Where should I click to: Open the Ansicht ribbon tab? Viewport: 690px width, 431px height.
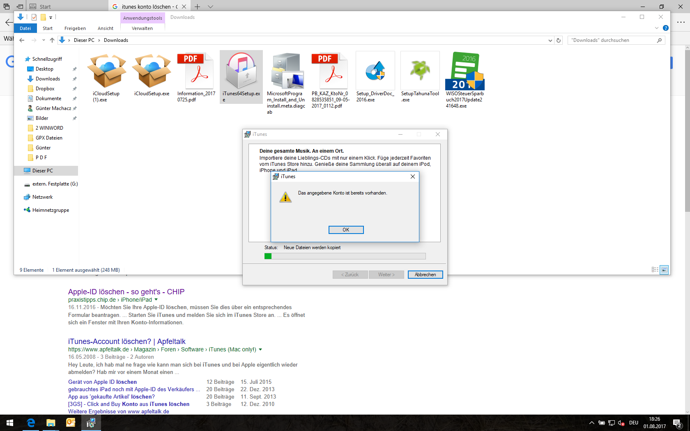pos(106,28)
